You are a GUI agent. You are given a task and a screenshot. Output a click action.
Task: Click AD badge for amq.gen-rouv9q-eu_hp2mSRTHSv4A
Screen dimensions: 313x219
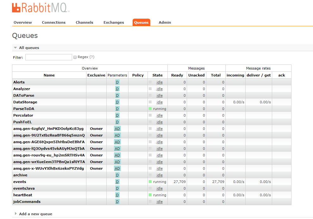point(117,155)
